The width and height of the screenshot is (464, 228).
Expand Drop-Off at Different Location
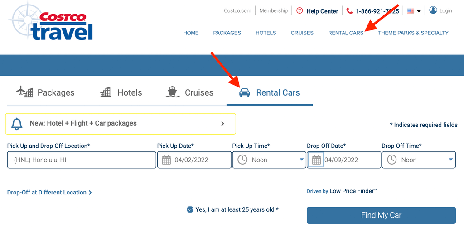point(49,193)
